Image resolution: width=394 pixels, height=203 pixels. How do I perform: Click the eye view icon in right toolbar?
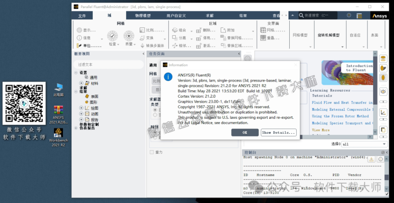[x=383, y=92]
